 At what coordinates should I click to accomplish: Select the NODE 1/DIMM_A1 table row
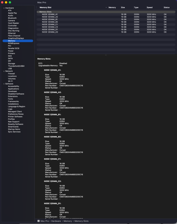click(106, 14)
